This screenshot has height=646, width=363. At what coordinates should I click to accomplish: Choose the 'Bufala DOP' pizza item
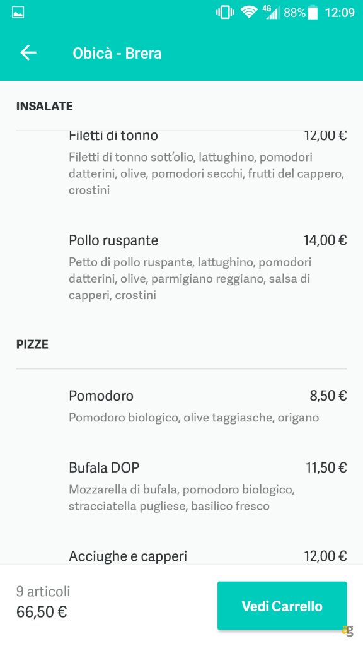(104, 467)
